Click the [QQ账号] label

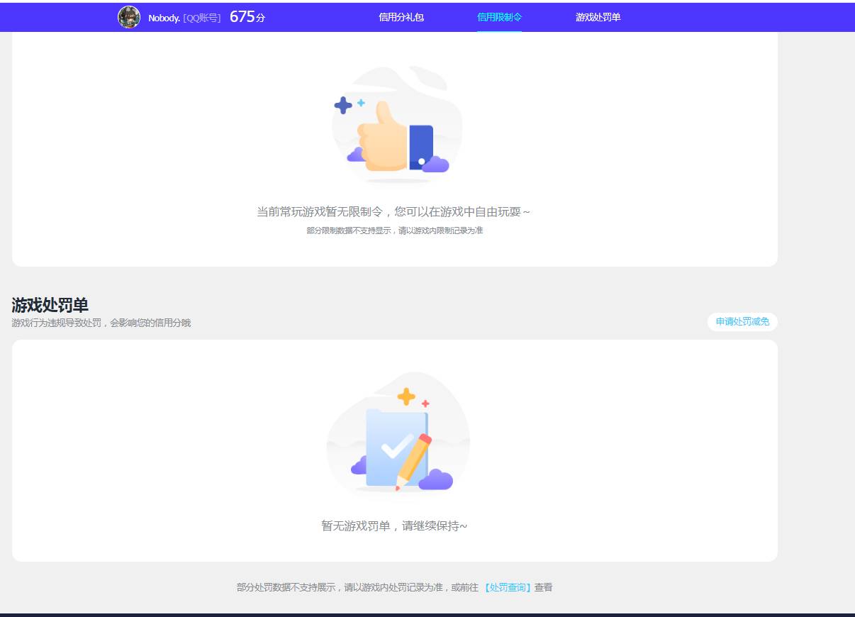click(x=202, y=18)
